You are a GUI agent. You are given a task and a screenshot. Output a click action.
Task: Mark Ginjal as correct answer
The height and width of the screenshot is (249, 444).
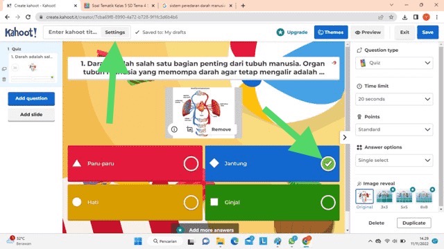tap(328, 203)
